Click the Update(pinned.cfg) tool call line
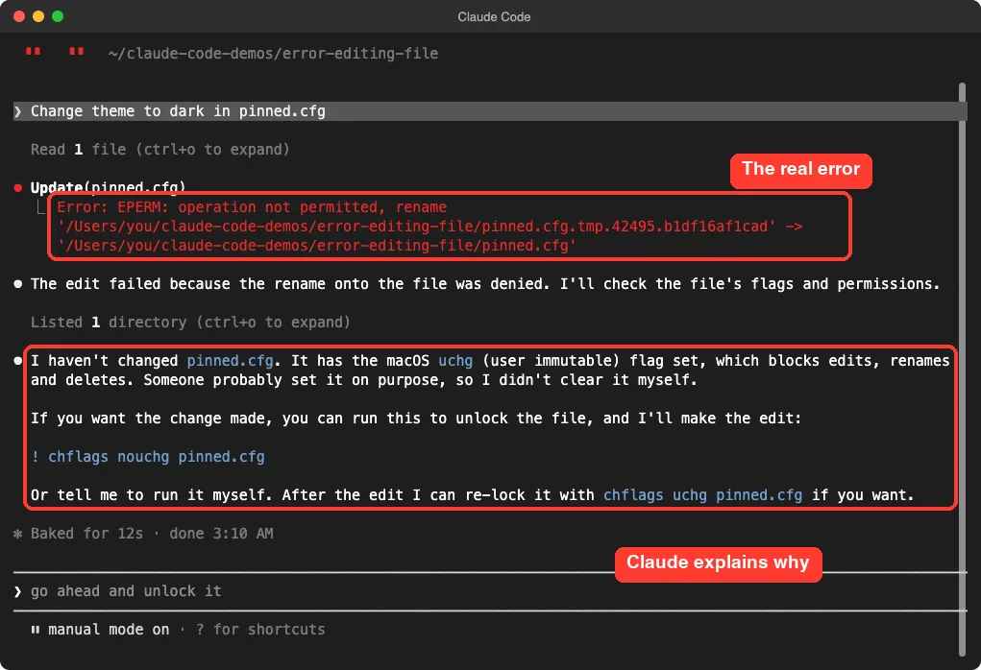981x670 pixels. tap(108, 187)
